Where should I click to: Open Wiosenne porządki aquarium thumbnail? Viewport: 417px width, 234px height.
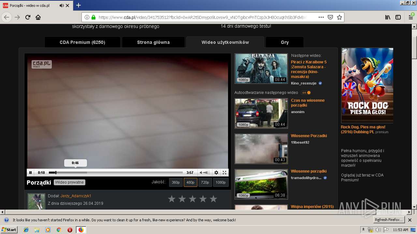pos(261,184)
